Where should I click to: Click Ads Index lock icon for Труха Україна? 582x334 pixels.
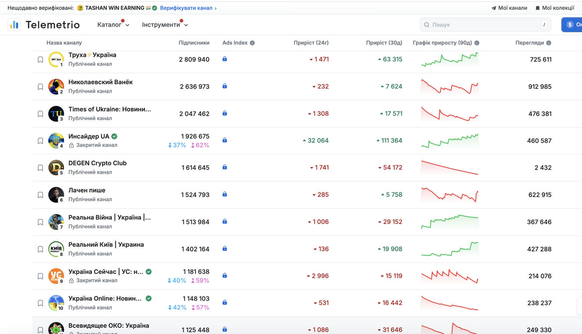click(x=225, y=59)
